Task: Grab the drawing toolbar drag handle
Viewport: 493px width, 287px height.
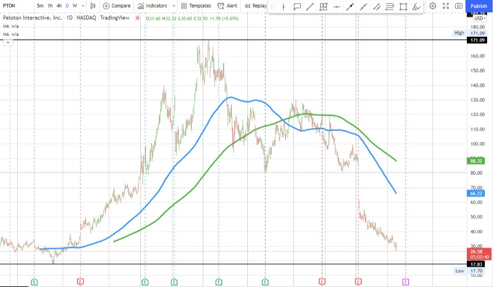Action: pyautogui.click(x=272, y=6)
